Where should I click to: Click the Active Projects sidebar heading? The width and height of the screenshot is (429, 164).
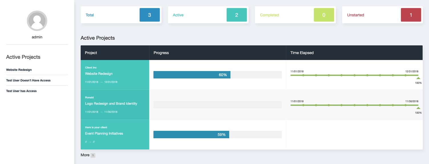pos(23,57)
